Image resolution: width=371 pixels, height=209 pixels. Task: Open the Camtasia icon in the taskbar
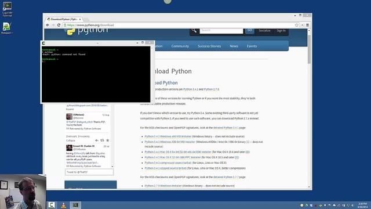tap(52, 205)
